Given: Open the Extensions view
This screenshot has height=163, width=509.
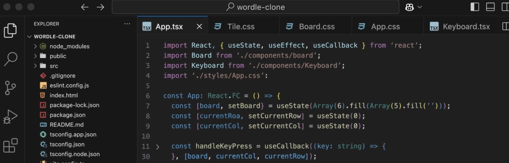Looking at the screenshot, I should click(10, 145).
